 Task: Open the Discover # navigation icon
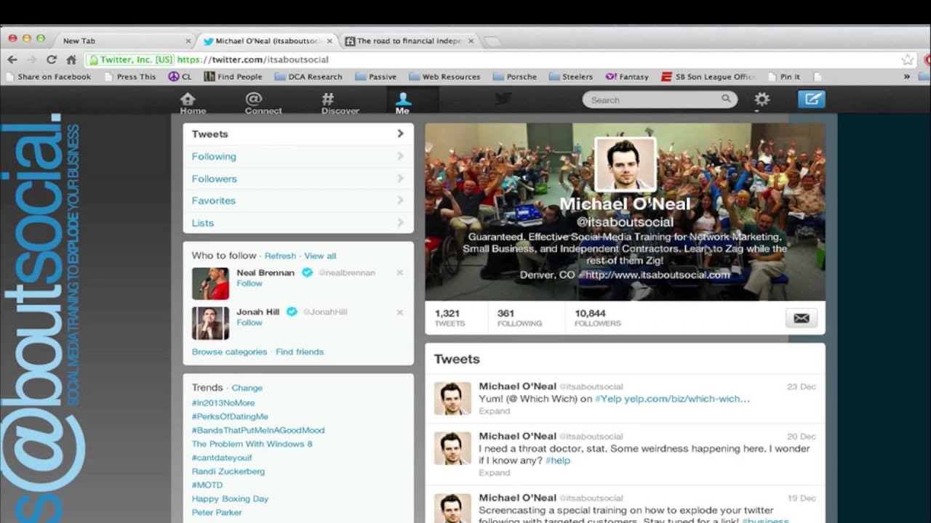coord(340,103)
